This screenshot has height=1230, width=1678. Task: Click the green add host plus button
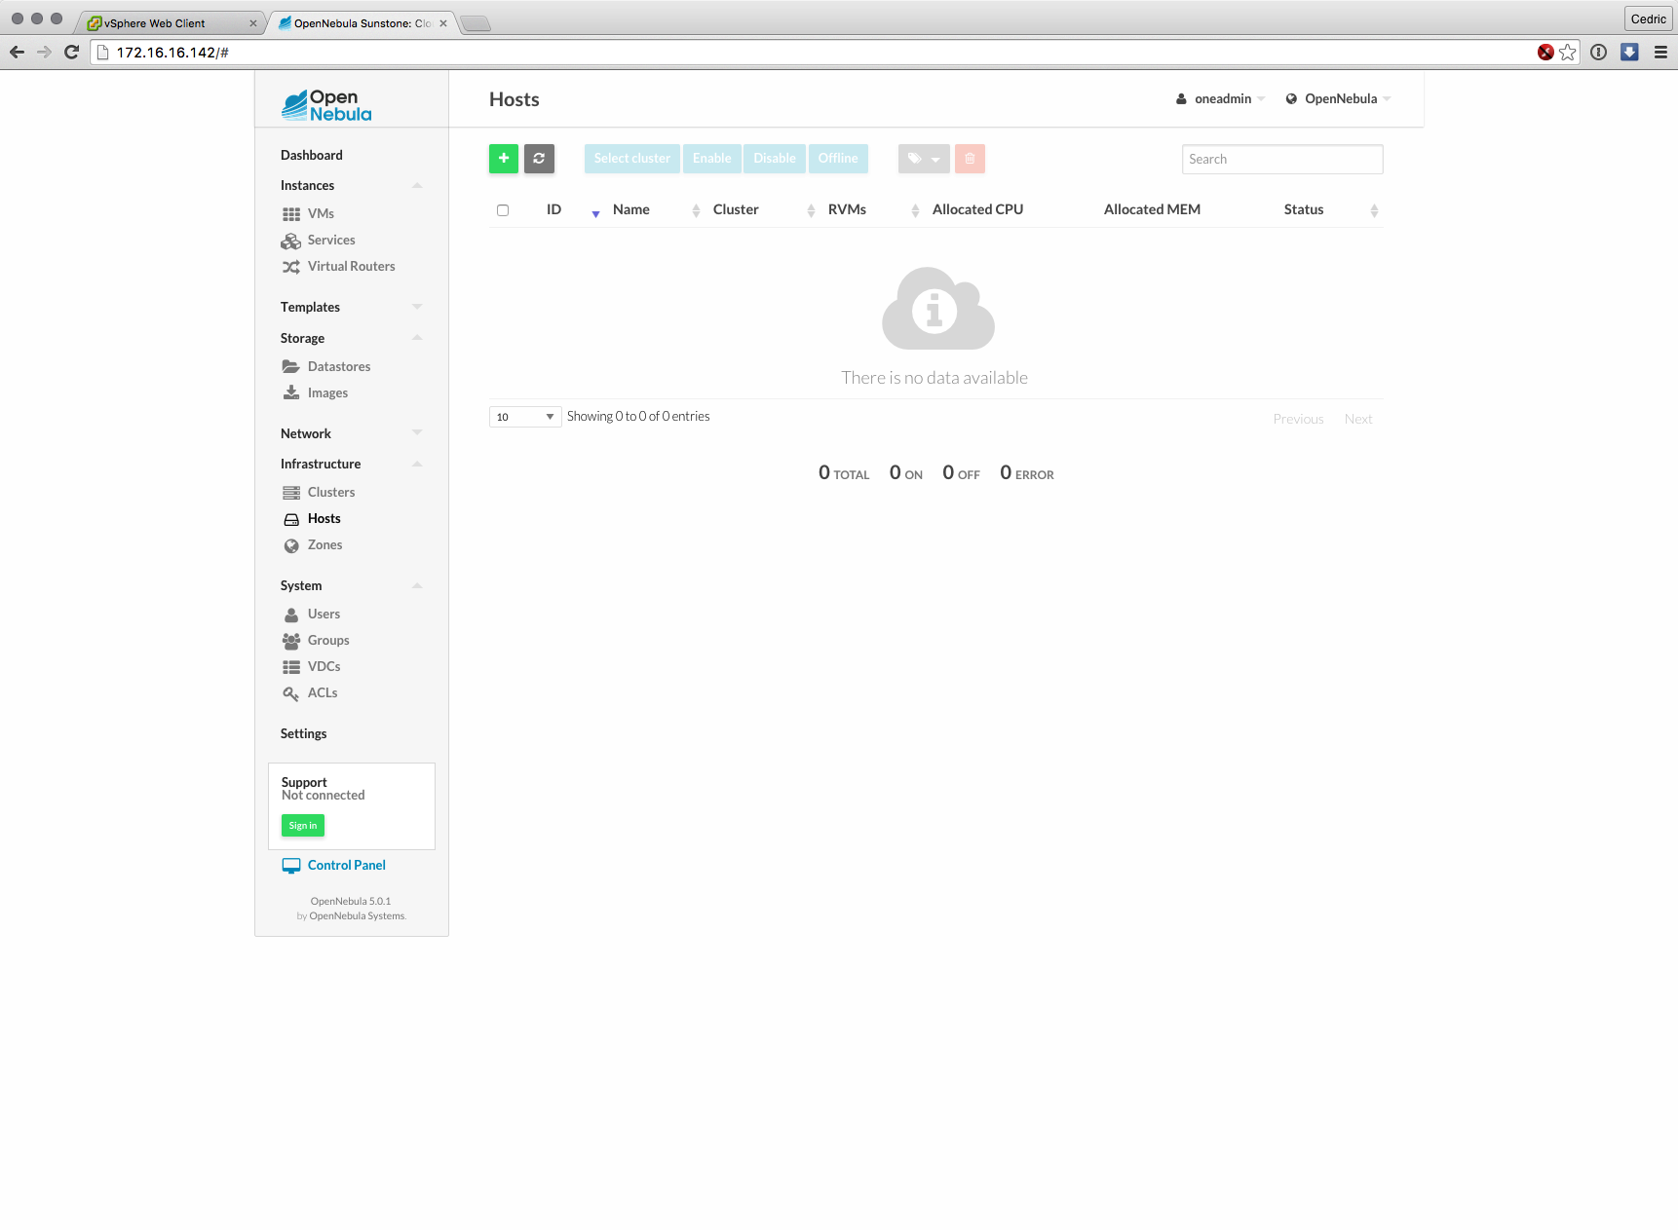(x=503, y=159)
